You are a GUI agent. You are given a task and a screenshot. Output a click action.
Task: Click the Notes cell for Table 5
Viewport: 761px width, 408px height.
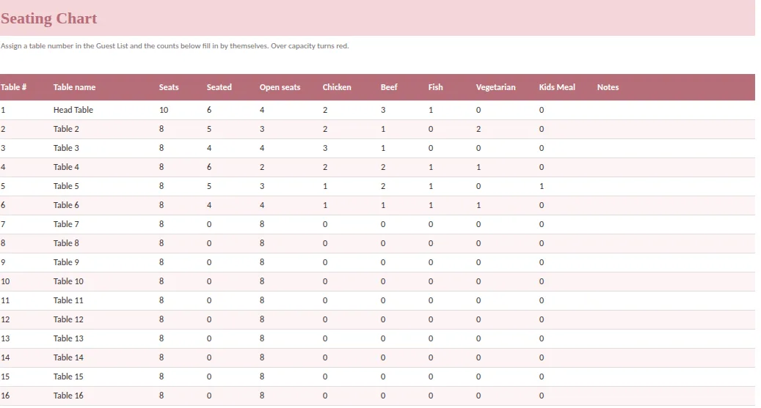[674, 186]
